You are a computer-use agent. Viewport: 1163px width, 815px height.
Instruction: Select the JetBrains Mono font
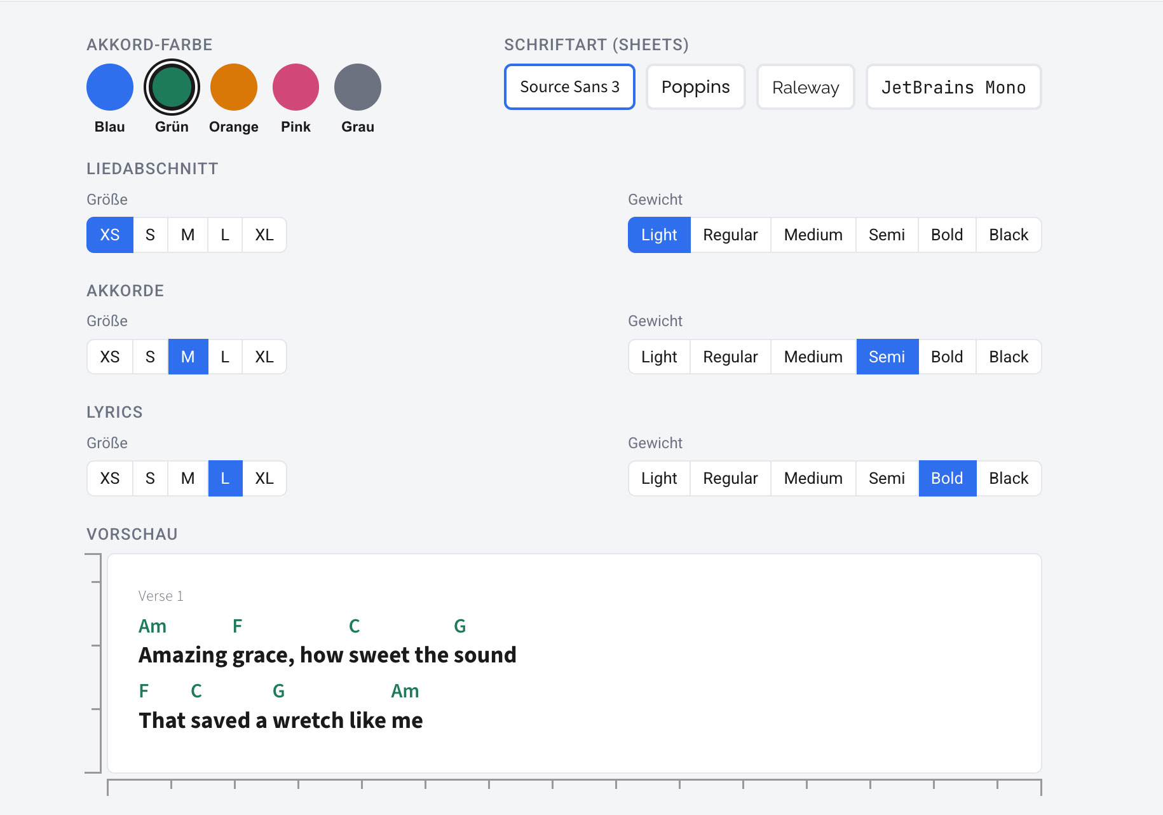click(953, 87)
